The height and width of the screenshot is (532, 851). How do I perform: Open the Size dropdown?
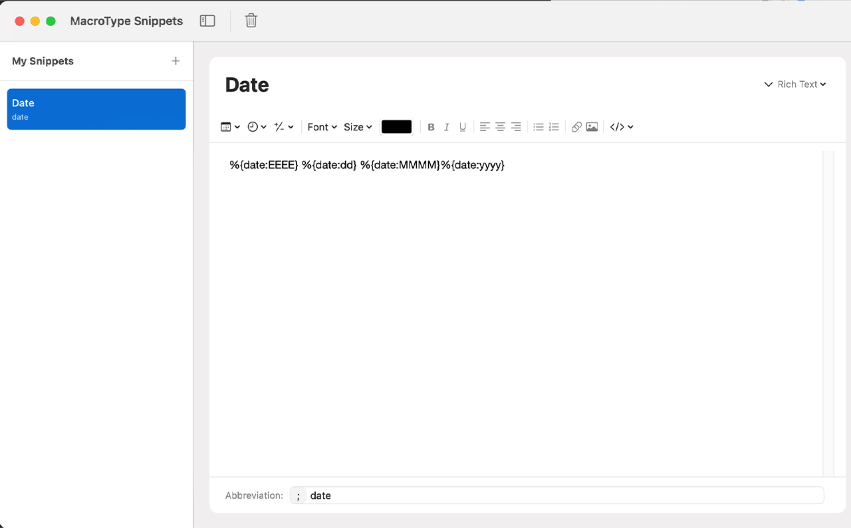[x=358, y=126]
